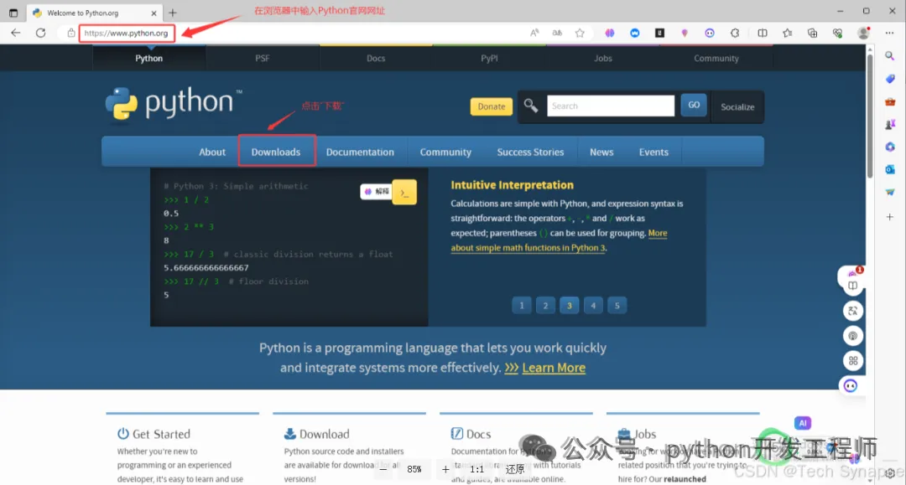Open the sidebar Games chess icon
The image size is (906, 485).
coord(890,124)
